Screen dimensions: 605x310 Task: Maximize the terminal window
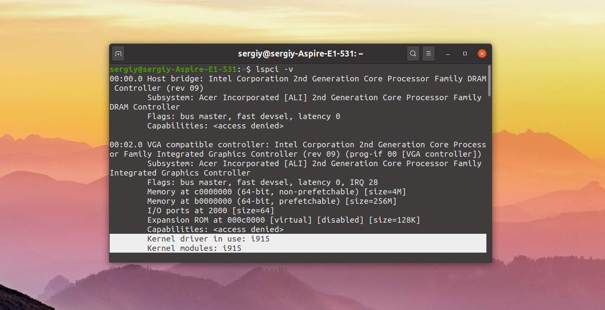[x=465, y=54]
